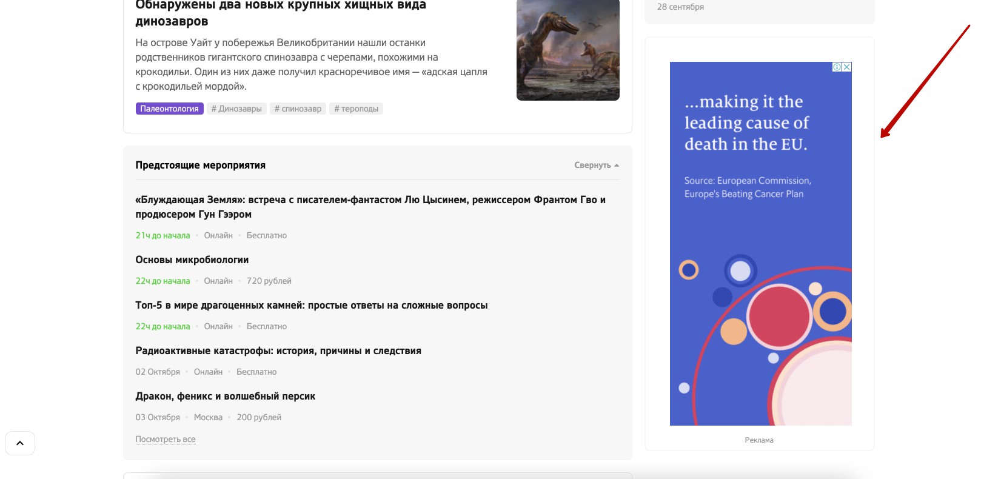Collapse events with the Свернуть toggle
The image size is (1001, 479).
tap(596, 165)
